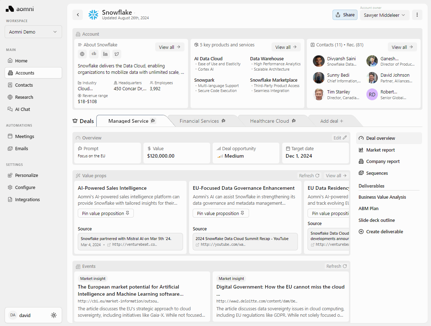This screenshot has width=431, height=326.
Task: Open the Business Value Analysis deliverable
Action: [x=382, y=197]
